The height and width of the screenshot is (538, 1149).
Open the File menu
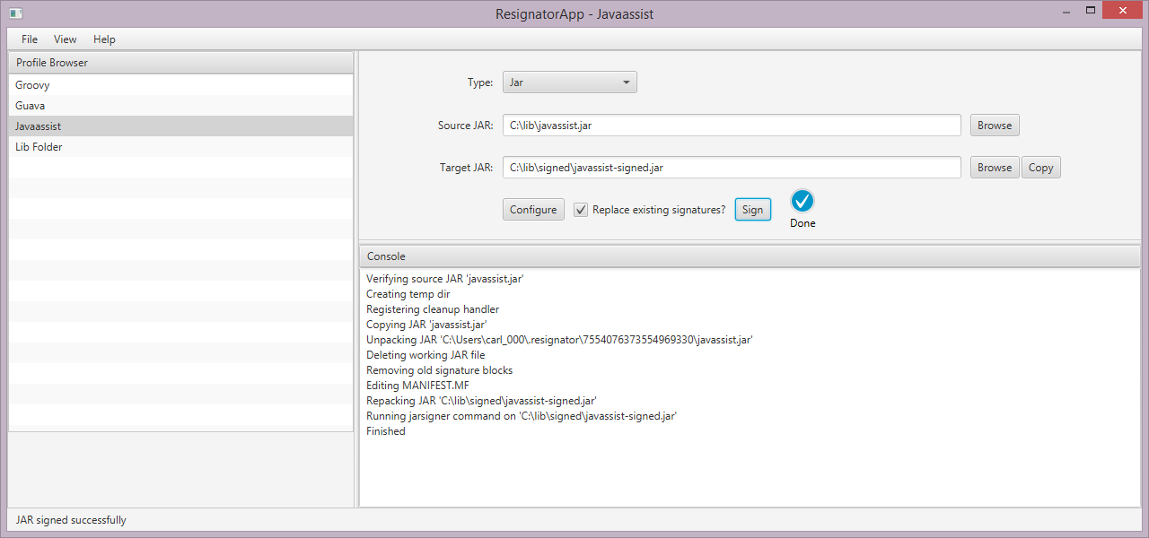tap(30, 39)
